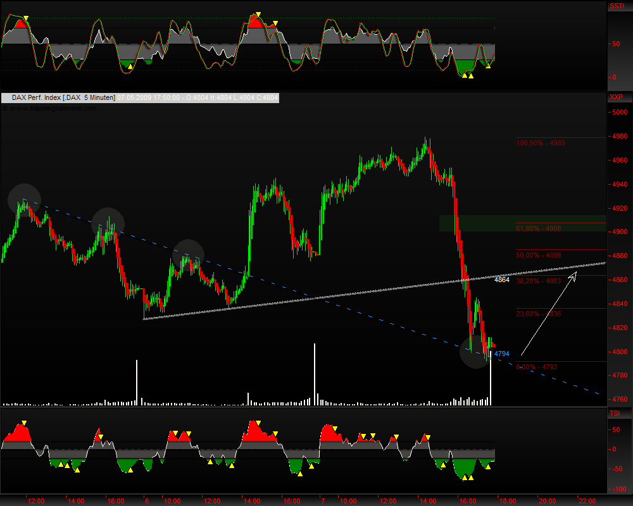Select the date and OHLC readout 07.05.2009 17:50:00
Viewport: 633px width, 506px height.
coord(197,97)
